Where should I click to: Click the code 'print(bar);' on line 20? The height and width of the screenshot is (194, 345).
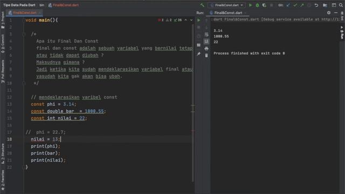(x=45, y=153)
